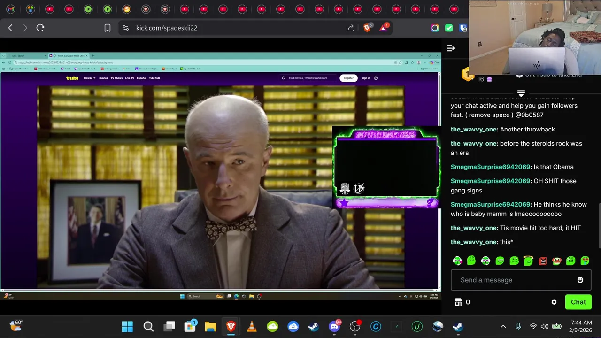Image resolution: width=601 pixels, height=338 pixels.
Task: Open the channel points store icon
Action: [458, 302]
